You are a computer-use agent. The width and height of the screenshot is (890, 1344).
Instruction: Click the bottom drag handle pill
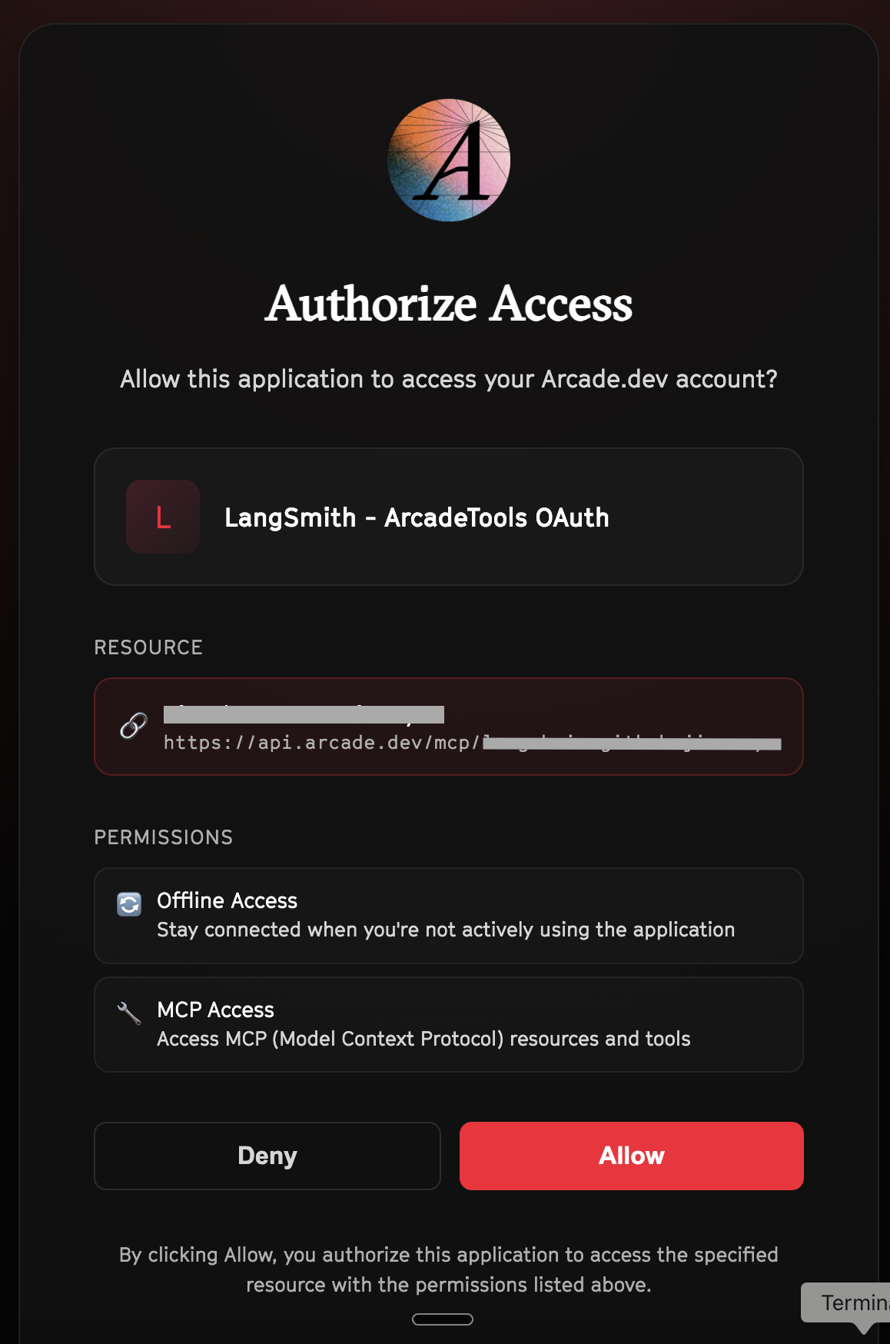[444, 1319]
